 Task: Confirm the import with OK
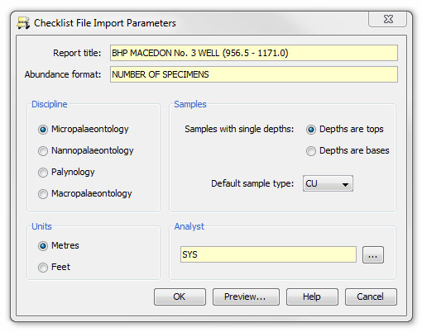(180, 296)
